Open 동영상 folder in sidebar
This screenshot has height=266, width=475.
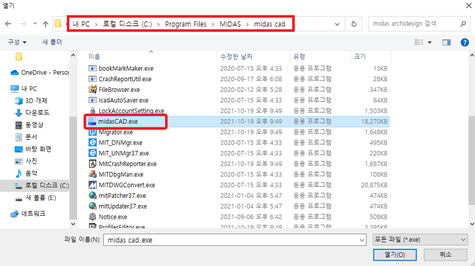29,124
